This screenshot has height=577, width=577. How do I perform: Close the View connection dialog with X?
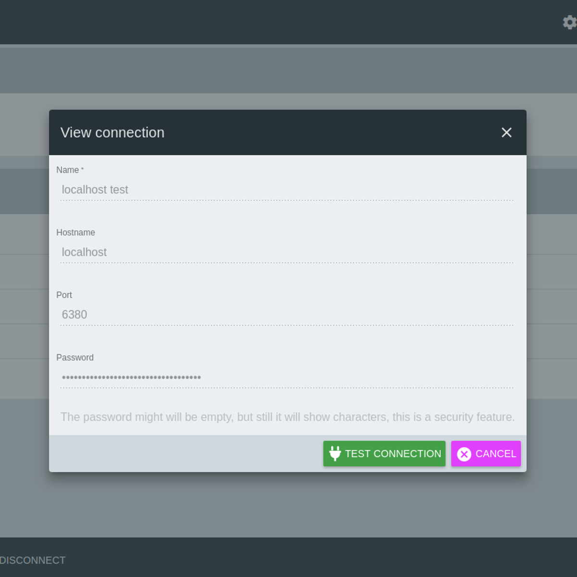[506, 133]
